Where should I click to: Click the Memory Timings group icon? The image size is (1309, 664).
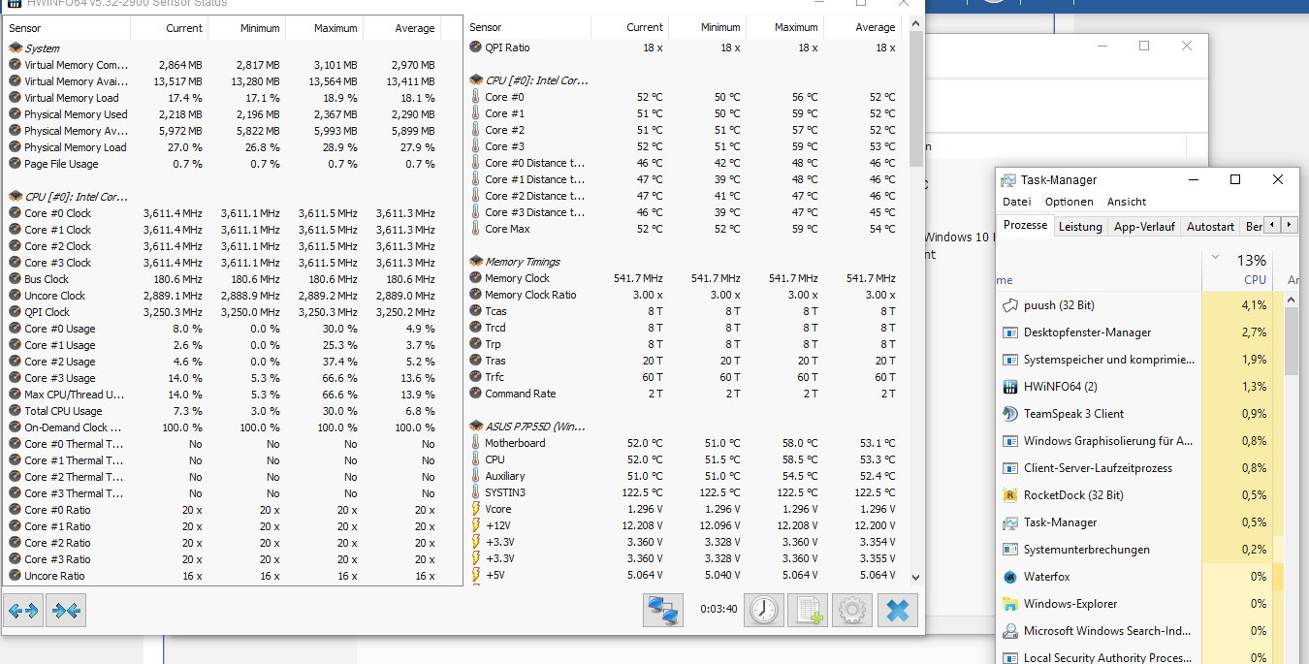coord(476,262)
